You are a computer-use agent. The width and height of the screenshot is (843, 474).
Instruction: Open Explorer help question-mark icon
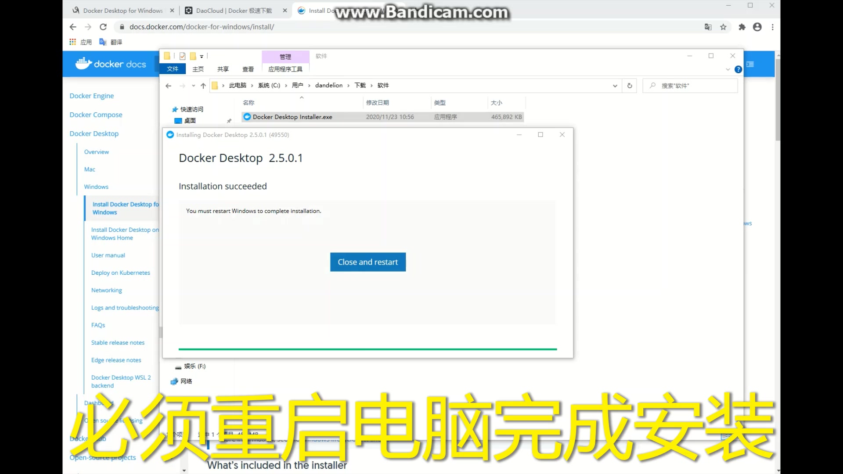[x=739, y=69]
